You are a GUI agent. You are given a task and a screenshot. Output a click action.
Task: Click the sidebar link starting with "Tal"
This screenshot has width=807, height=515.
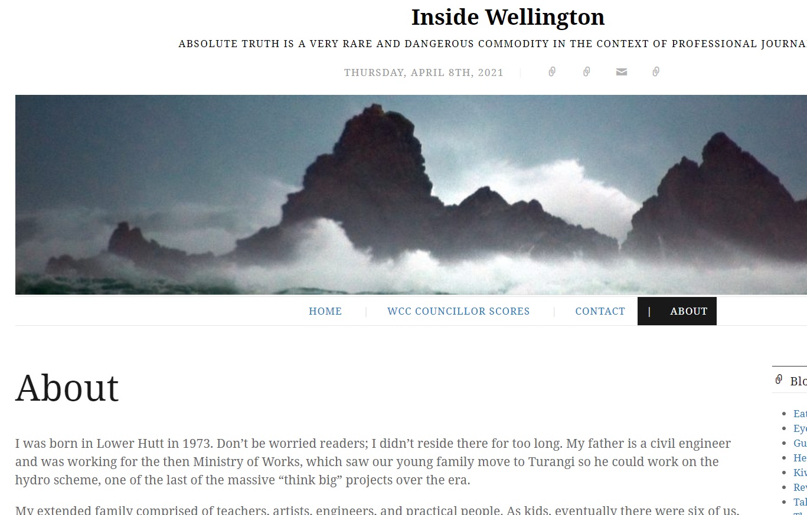(800, 502)
